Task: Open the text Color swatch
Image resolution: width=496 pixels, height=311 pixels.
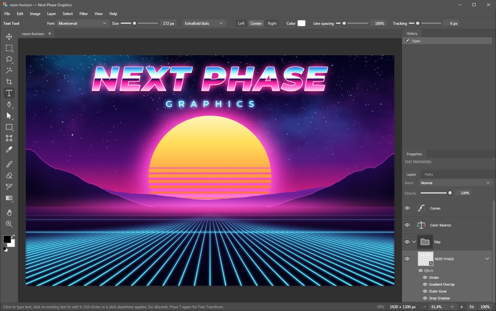Action: [301, 23]
